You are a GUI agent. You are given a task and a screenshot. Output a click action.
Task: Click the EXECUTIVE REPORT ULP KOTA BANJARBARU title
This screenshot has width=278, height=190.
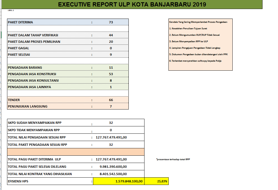click(x=132, y=4)
